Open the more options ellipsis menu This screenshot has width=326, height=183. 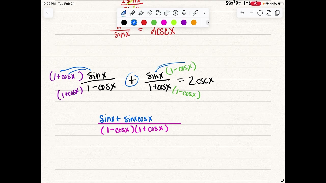coord(260,13)
